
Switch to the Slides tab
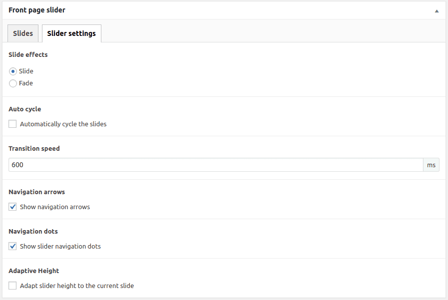23,33
